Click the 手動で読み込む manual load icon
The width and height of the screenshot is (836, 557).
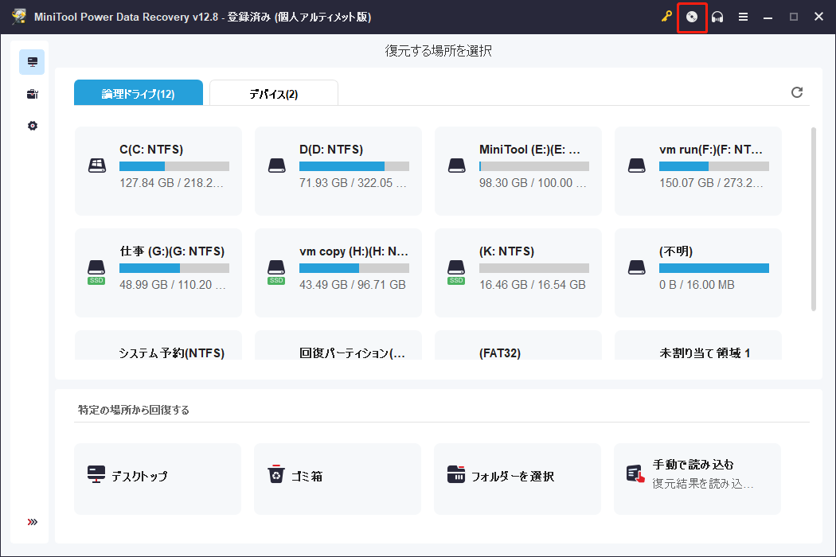[x=636, y=472]
